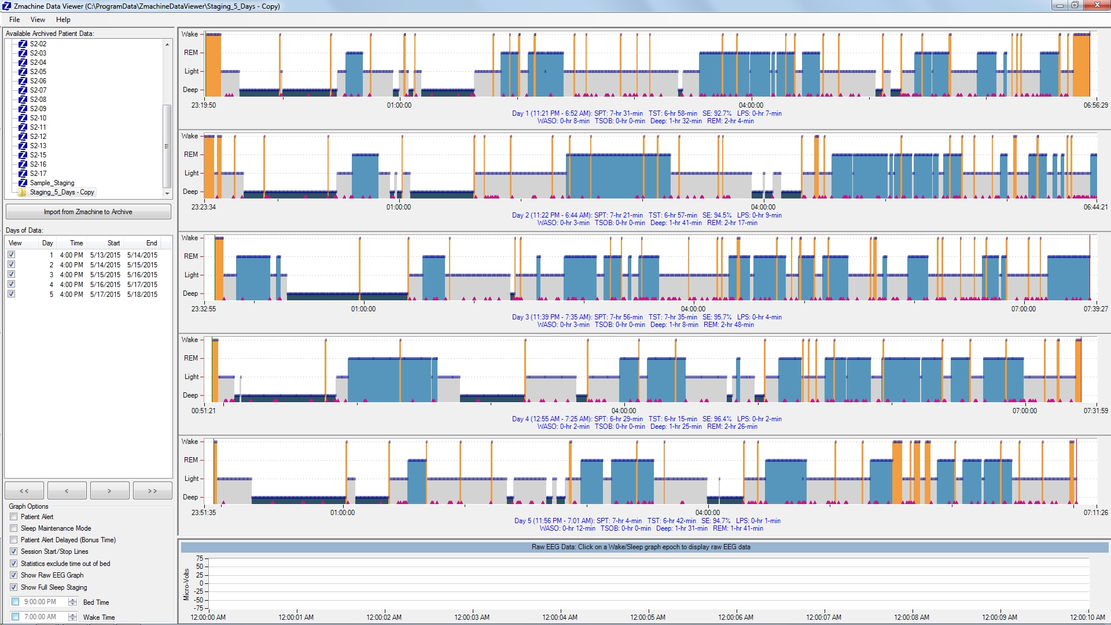The width and height of the screenshot is (1111, 625).
Task: Select the S2-12 Zmachine file icon
Action: coord(23,137)
